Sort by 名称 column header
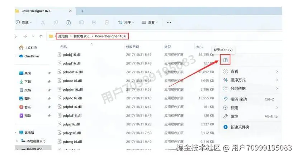 (x=63, y=47)
